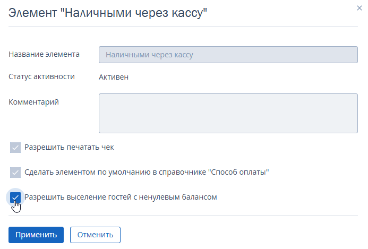Focus the "Название элемента" input field

[228, 55]
